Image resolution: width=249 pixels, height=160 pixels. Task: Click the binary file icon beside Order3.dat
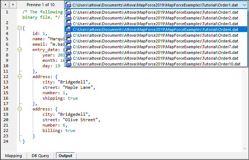click(68, 24)
